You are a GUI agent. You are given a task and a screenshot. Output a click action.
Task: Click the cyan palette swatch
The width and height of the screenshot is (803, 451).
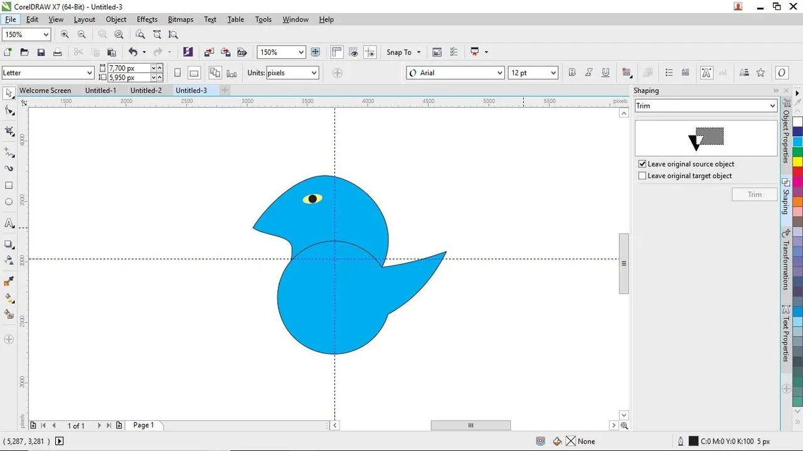click(797, 142)
